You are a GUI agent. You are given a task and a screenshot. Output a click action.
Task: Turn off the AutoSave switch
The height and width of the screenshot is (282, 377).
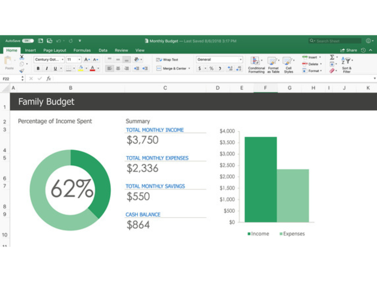[28, 41]
